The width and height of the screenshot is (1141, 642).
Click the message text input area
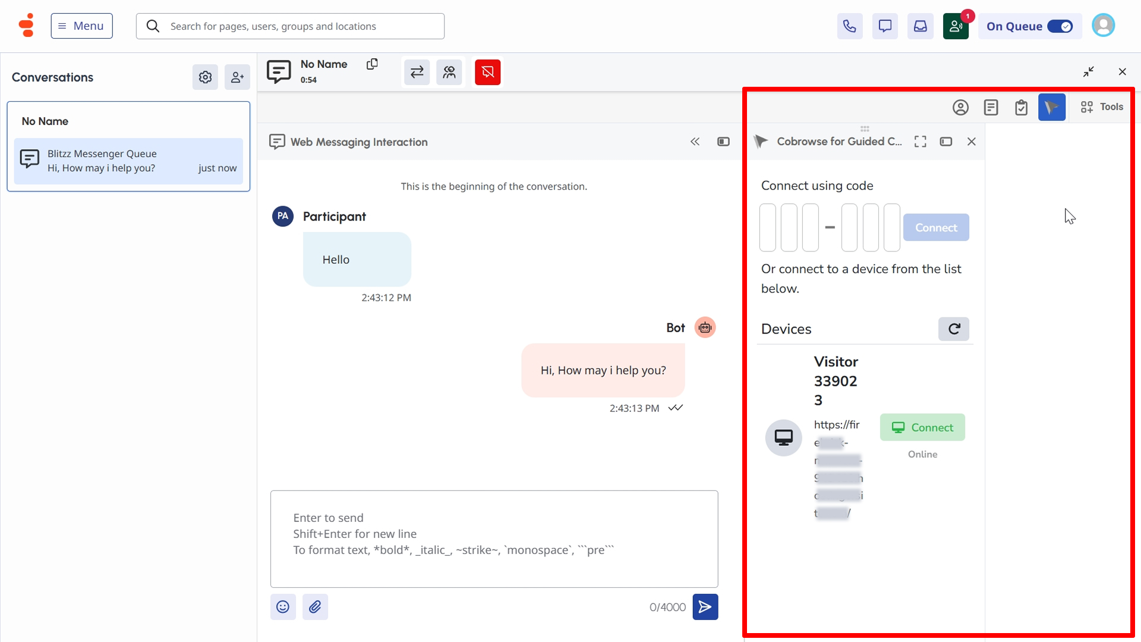(494, 539)
